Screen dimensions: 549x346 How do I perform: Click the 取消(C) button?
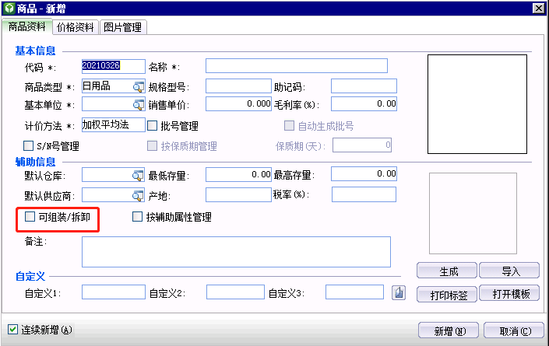(514, 330)
